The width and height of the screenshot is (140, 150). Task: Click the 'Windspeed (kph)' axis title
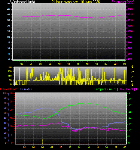tap(23, 2)
